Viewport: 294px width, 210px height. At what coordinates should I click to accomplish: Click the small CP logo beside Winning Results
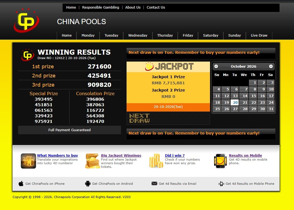[28, 55]
